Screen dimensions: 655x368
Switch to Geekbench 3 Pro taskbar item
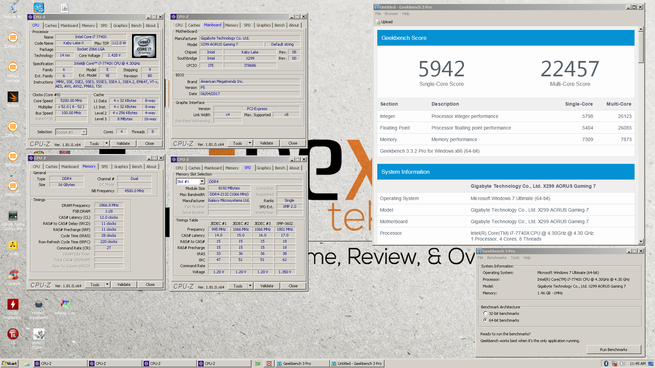(302, 364)
